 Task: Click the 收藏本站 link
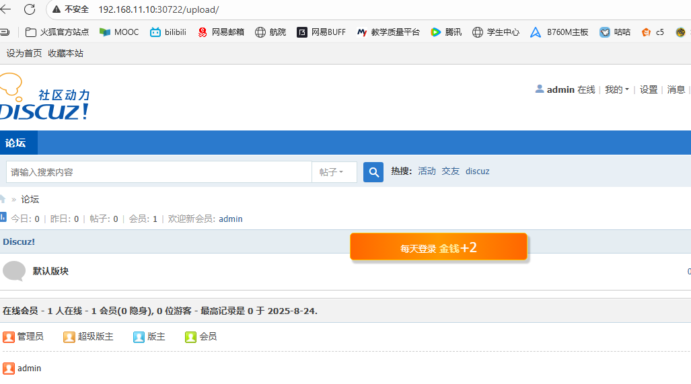(x=66, y=53)
